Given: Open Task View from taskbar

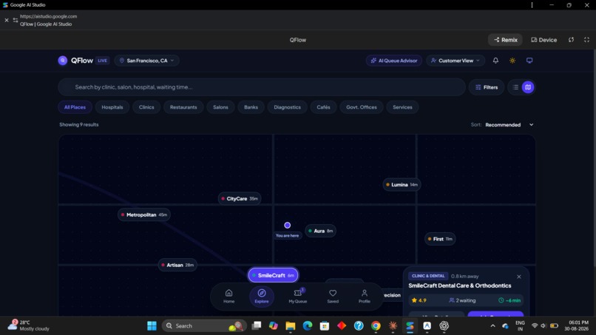Looking at the screenshot, I should (257, 326).
